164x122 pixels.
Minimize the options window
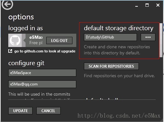coord(137,6)
